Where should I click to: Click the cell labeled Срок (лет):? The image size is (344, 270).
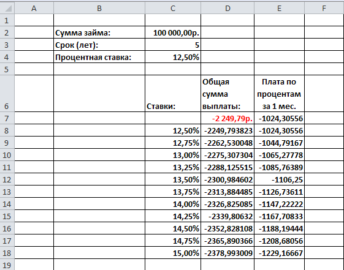tap(99, 45)
